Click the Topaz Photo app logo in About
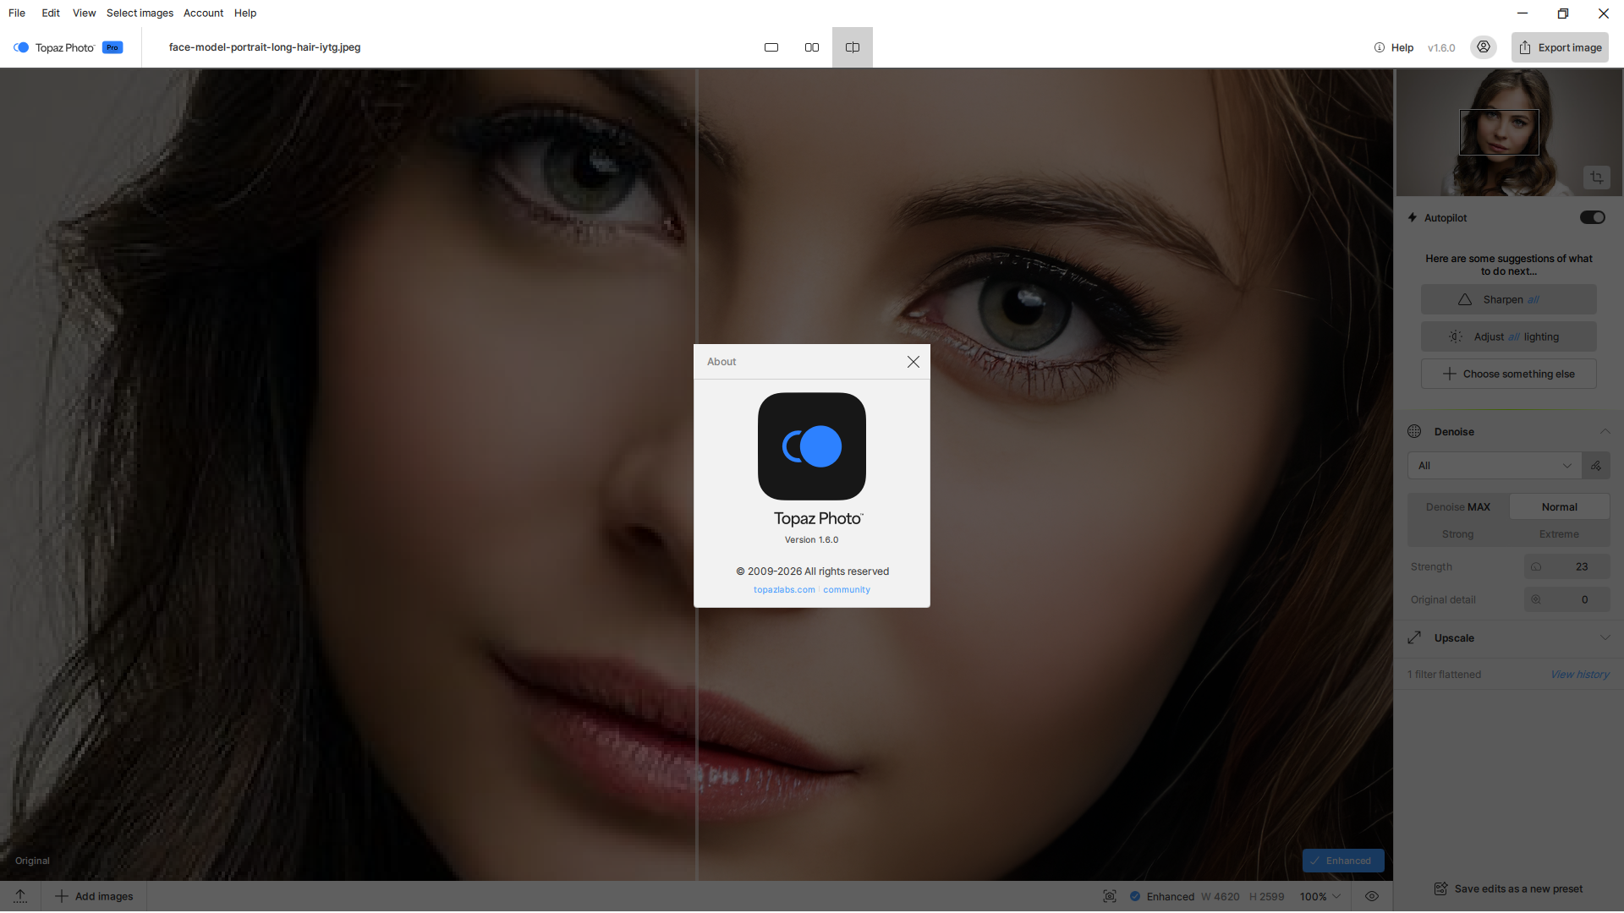Image resolution: width=1624 pixels, height=913 pixels. click(812, 446)
